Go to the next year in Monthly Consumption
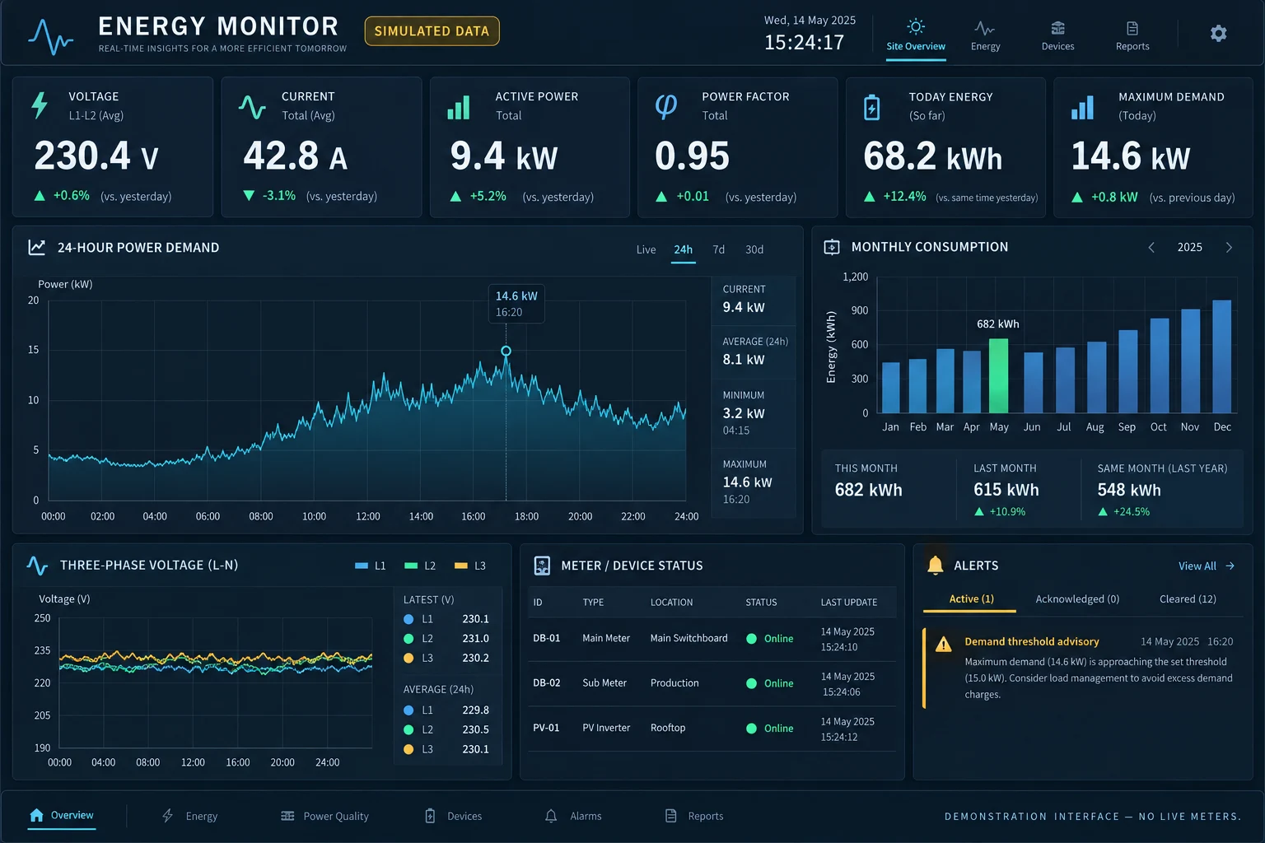Viewport: 1265px width, 843px height. pyautogui.click(x=1229, y=247)
